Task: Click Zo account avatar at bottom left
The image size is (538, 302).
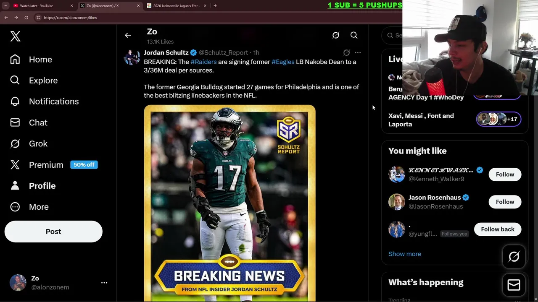Action: [x=18, y=283]
